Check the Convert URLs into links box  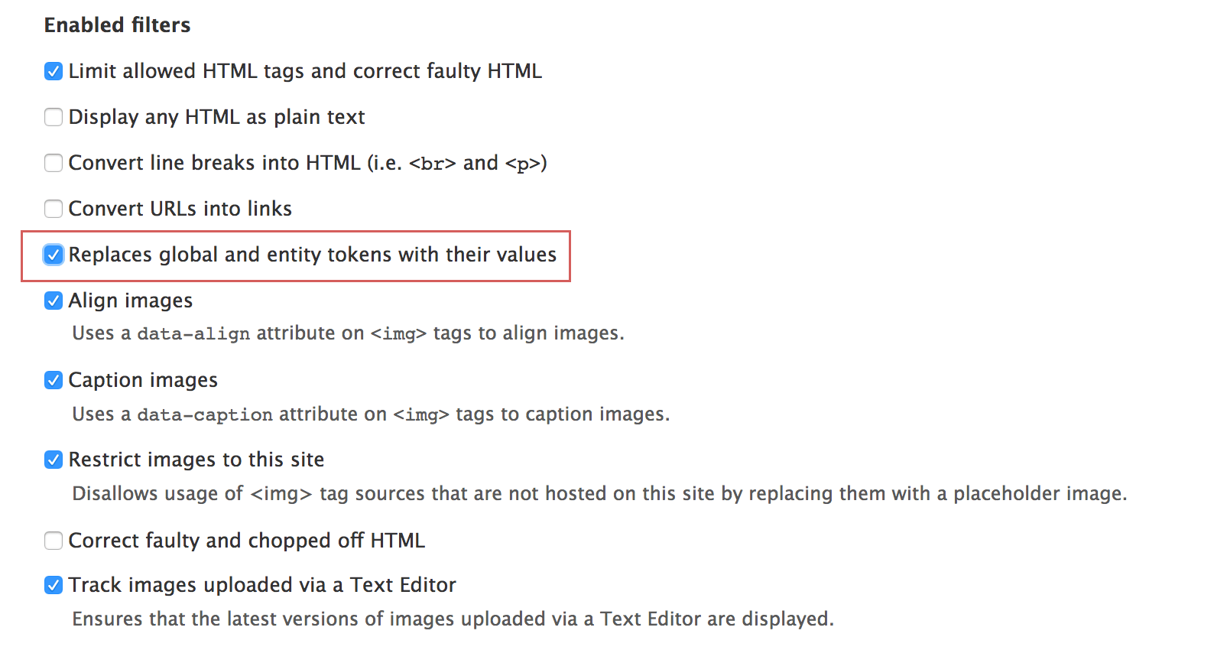54,209
